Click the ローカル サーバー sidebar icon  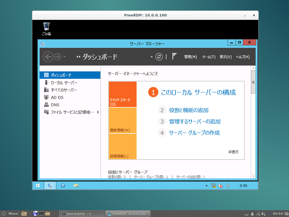tap(46, 82)
